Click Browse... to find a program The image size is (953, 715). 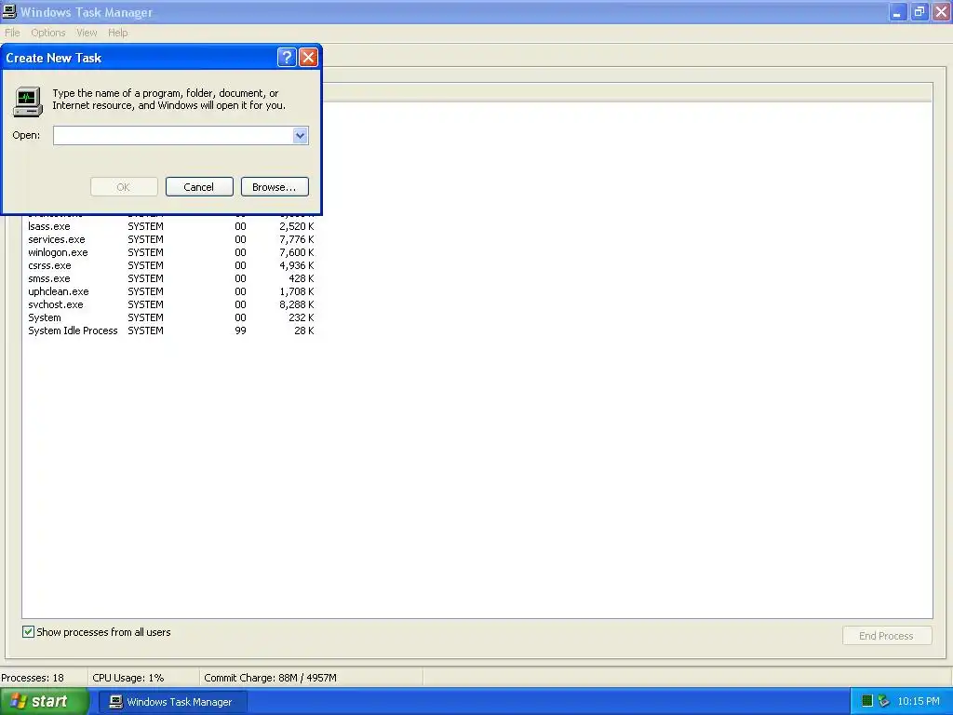point(275,186)
